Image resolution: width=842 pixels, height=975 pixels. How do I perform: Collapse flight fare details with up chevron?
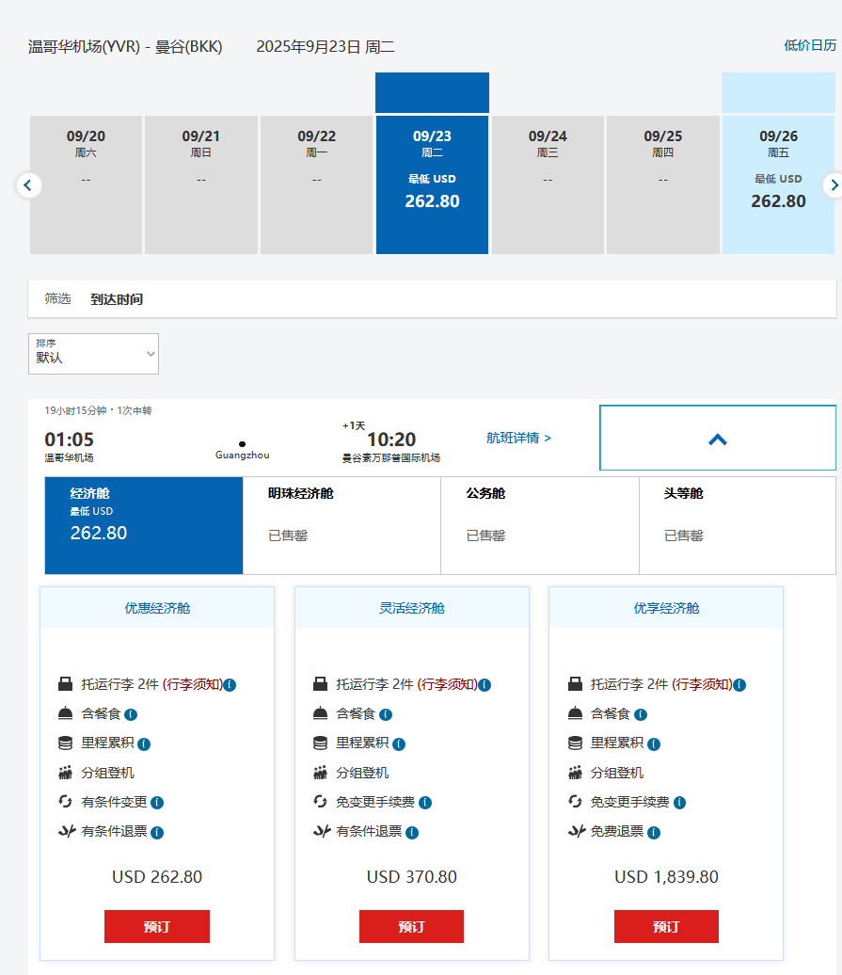718,439
